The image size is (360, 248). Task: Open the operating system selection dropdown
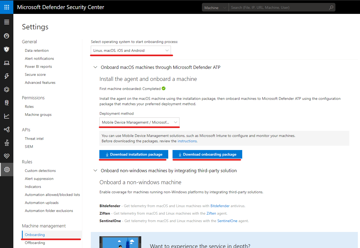tap(131, 50)
